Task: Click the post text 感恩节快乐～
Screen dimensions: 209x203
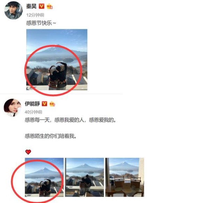Action: (41, 23)
